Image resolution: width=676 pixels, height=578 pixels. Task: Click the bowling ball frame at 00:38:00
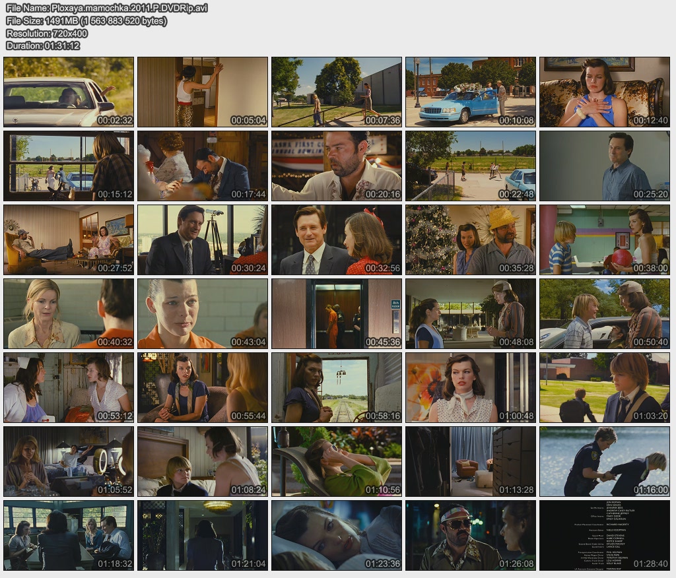[605, 240]
